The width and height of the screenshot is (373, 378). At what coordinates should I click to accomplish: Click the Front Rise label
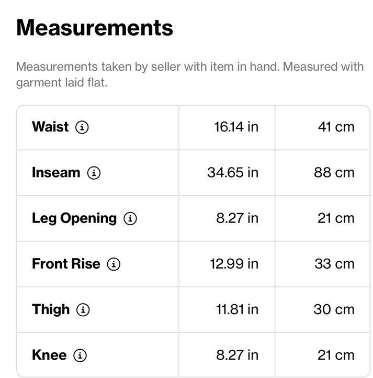click(66, 264)
